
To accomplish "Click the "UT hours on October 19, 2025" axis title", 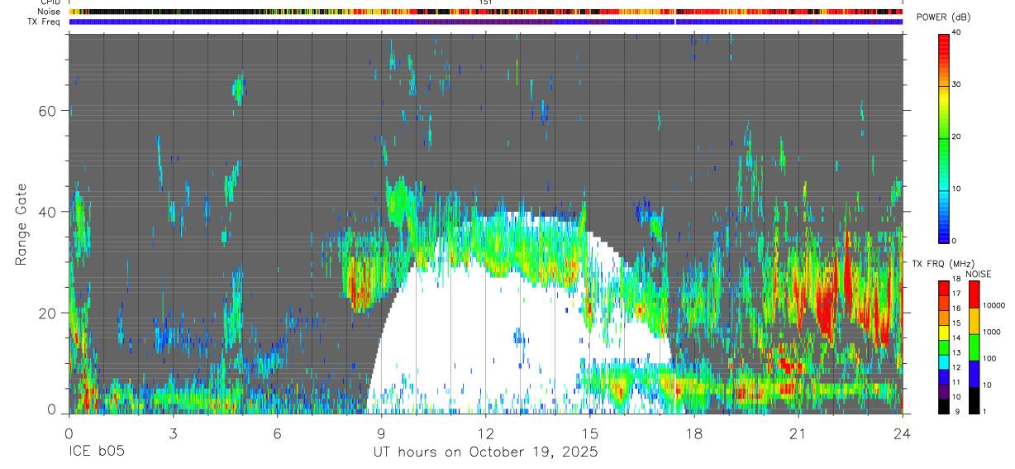I will [485, 452].
